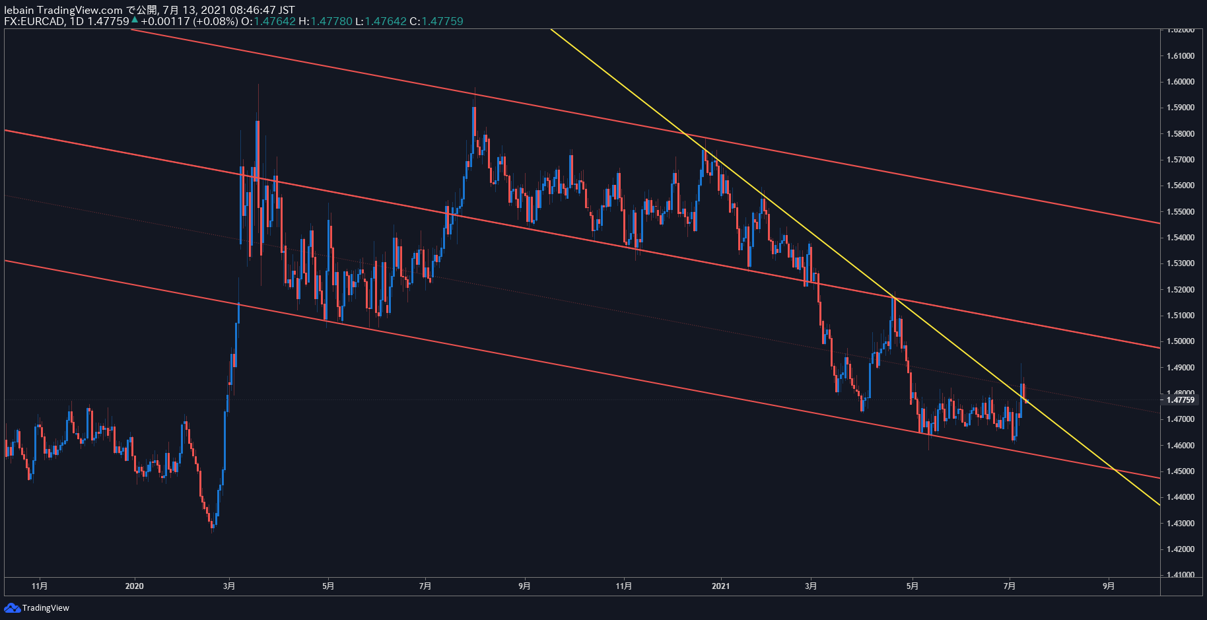Click the 1.50000 price axis label
The height and width of the screenshot is (620, 1207).
1181,341
